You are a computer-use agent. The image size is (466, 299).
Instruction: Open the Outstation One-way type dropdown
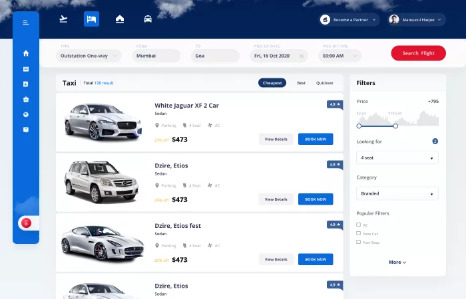pos(89,56)
